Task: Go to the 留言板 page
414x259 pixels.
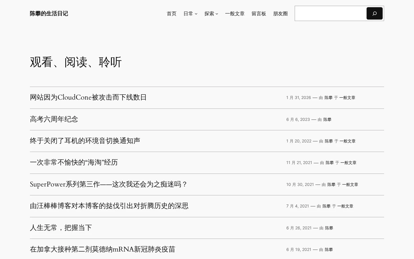Action: 259,14
